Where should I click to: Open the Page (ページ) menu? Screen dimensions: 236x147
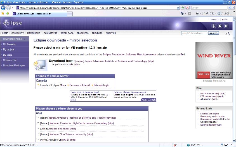point(209,13)
